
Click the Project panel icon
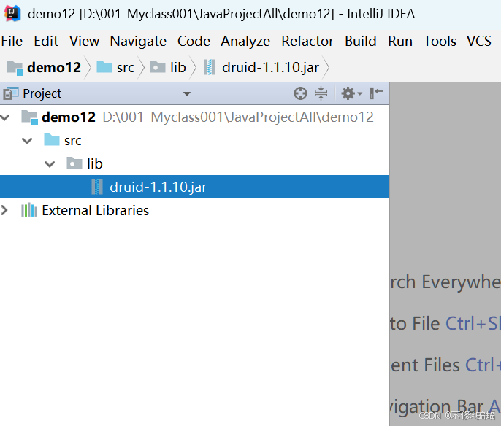click(x=10, y=93)
